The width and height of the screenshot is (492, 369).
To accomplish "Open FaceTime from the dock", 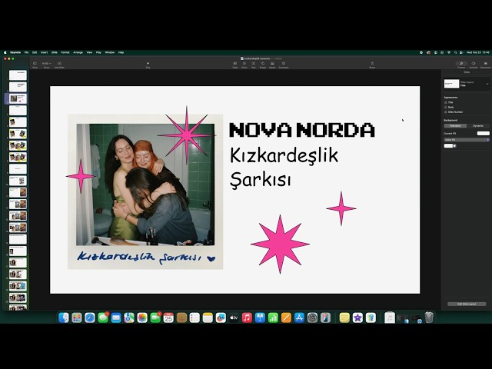I will [155, 317].
